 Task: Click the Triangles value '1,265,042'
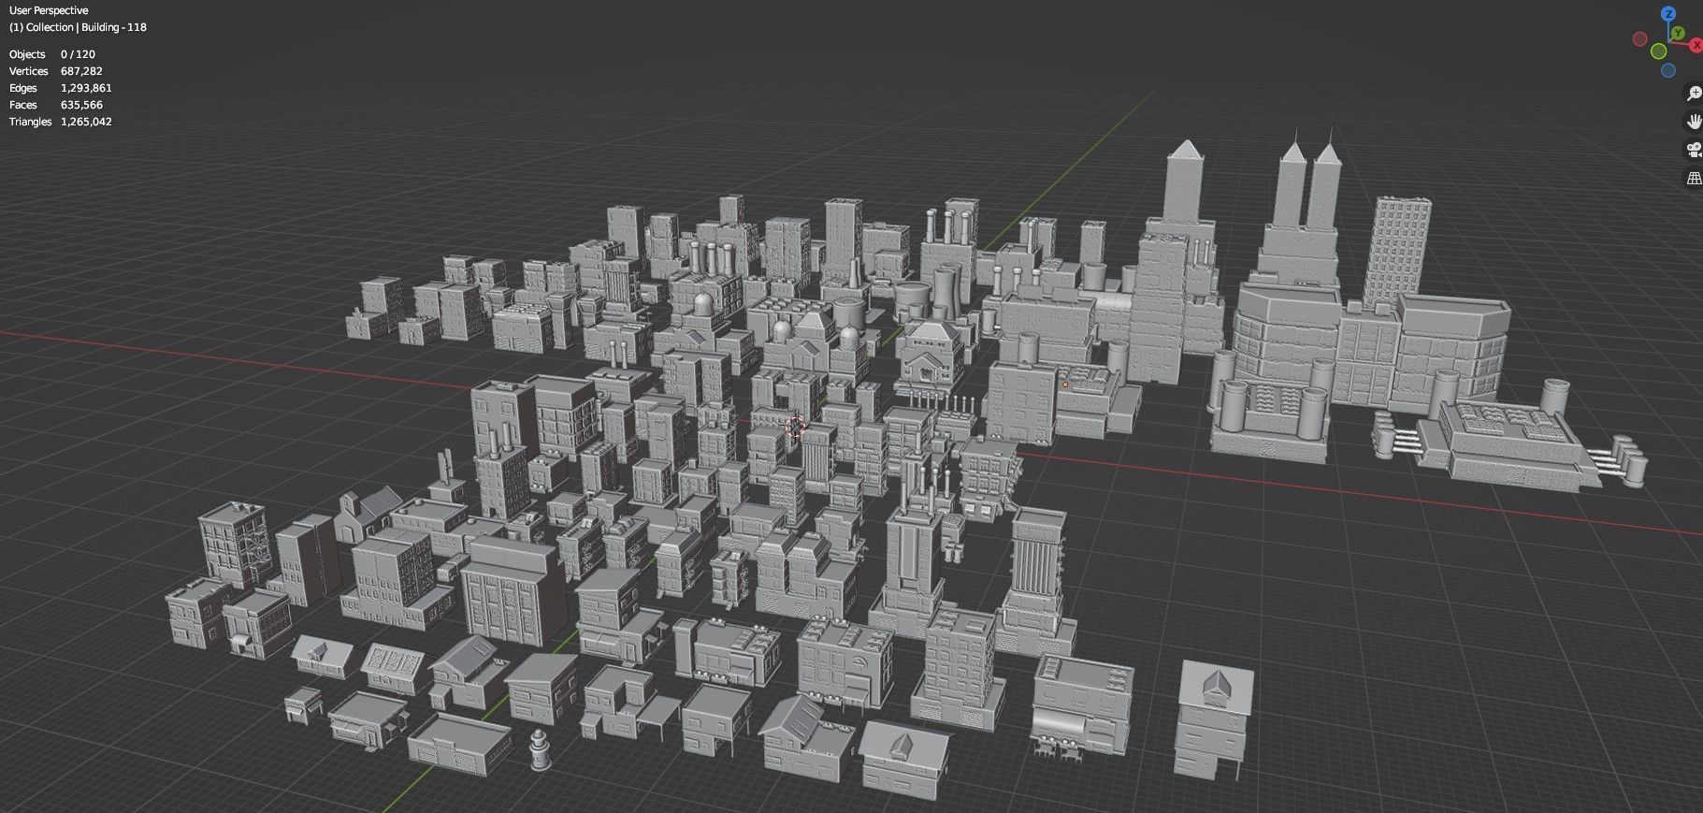click(86, 122)
